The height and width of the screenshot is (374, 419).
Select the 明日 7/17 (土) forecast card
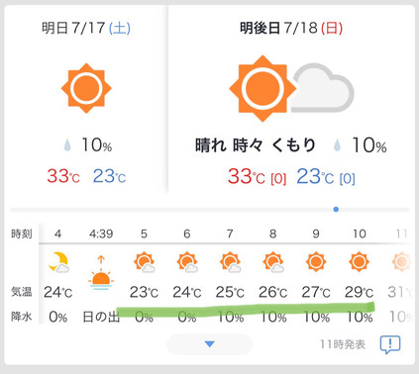tap(86, 99)
